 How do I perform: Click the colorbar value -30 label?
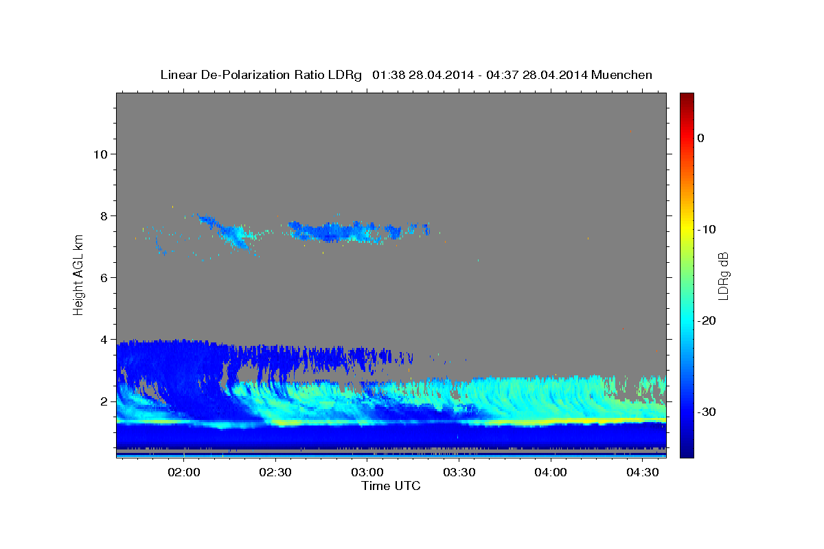tap(707, 412)
